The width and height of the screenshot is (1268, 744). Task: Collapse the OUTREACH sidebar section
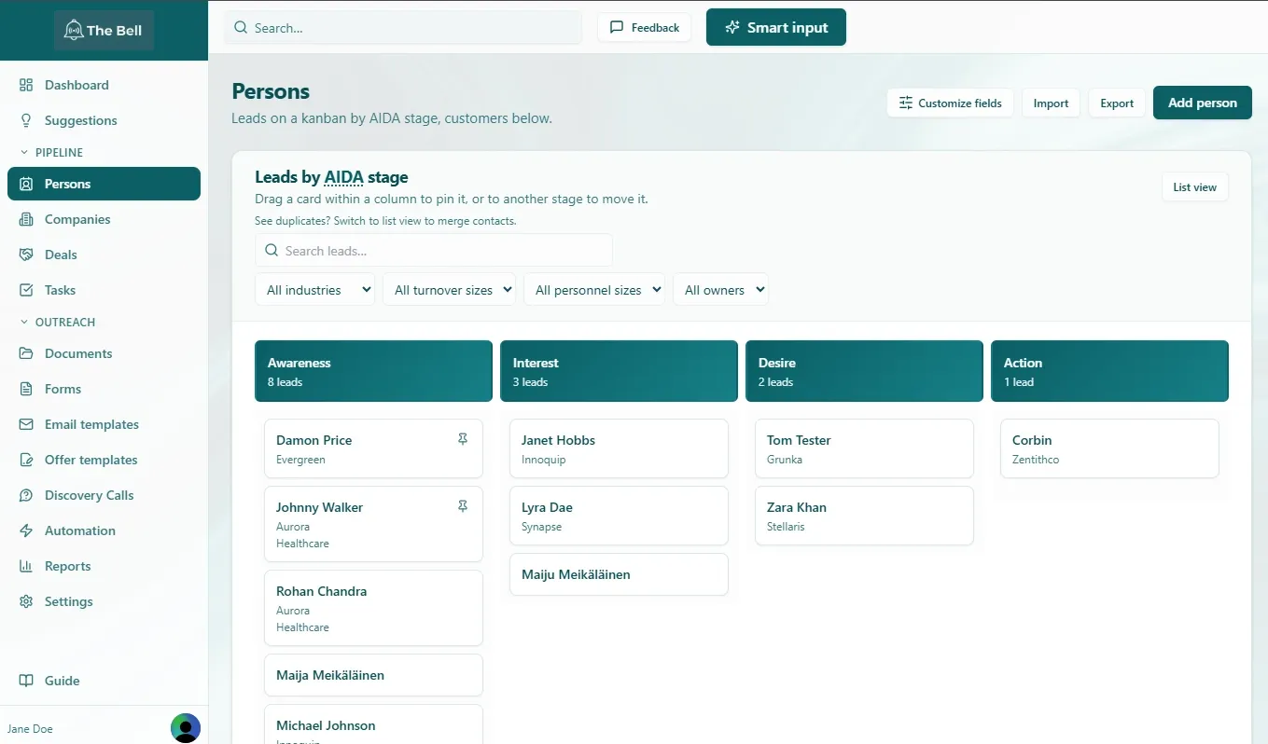[57, 322]
